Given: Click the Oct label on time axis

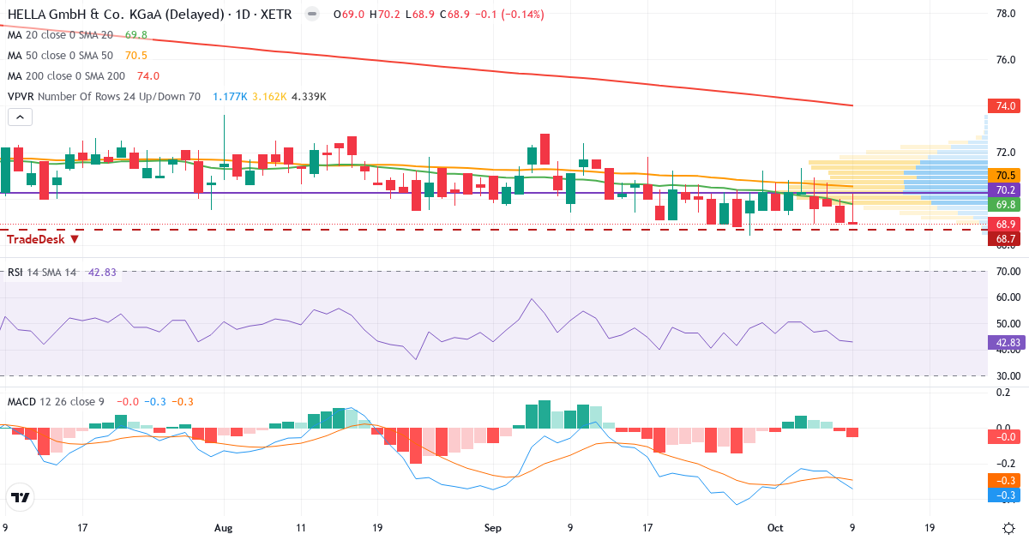Looking at the screenshot, I should coord(775,527).
